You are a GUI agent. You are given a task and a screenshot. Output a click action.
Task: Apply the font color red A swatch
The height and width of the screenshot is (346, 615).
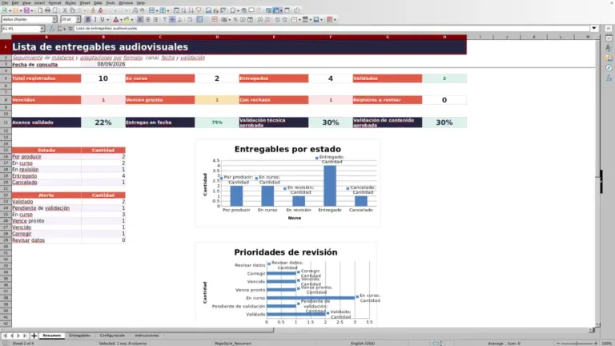[x=115, y=19]
